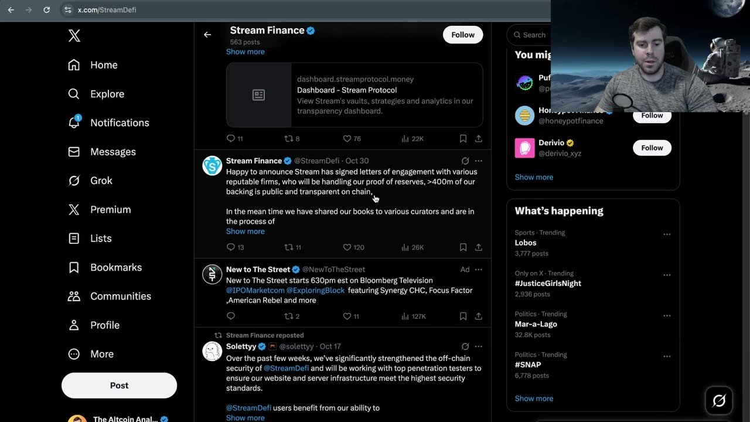The image size is (750, 422).
Task: Like the New to The Street ad with 11 likes
Action: click(351, 316)
